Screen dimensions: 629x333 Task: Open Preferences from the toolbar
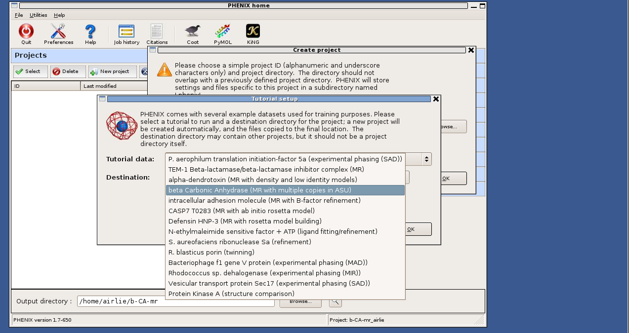click(58, 33)
